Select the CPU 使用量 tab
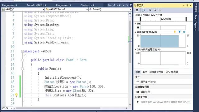The height and width of the screenshot is (112, 199). (172, 72)
